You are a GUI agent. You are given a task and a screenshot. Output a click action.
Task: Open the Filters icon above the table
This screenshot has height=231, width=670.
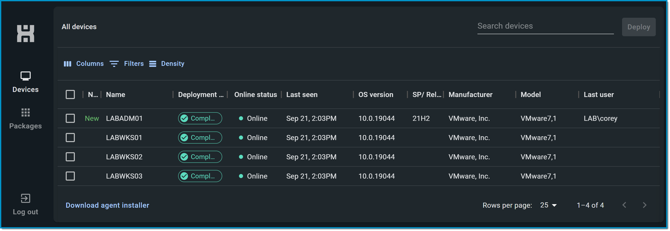pos(114,64)
